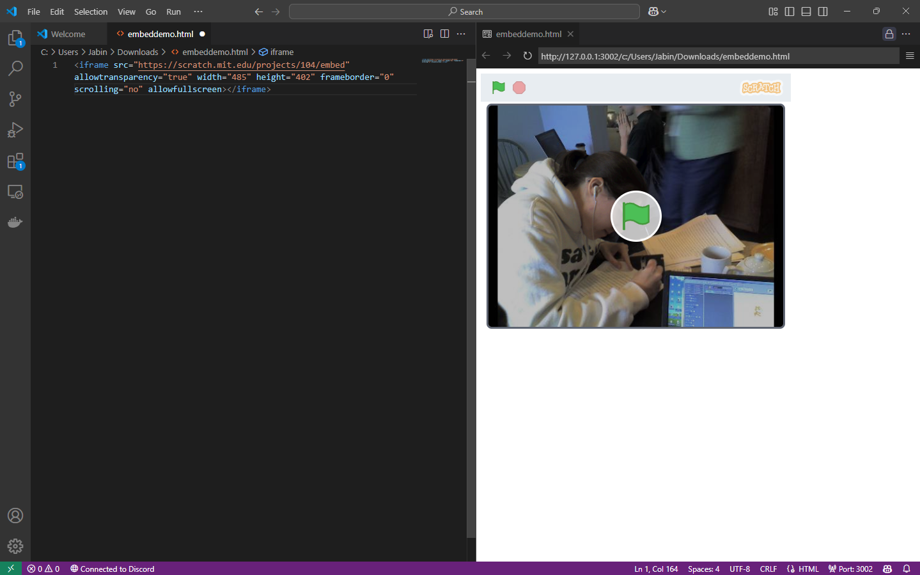Open Source Control view
Screen dimensions: 920x575
pyautogui.click(x=15, y=98)
